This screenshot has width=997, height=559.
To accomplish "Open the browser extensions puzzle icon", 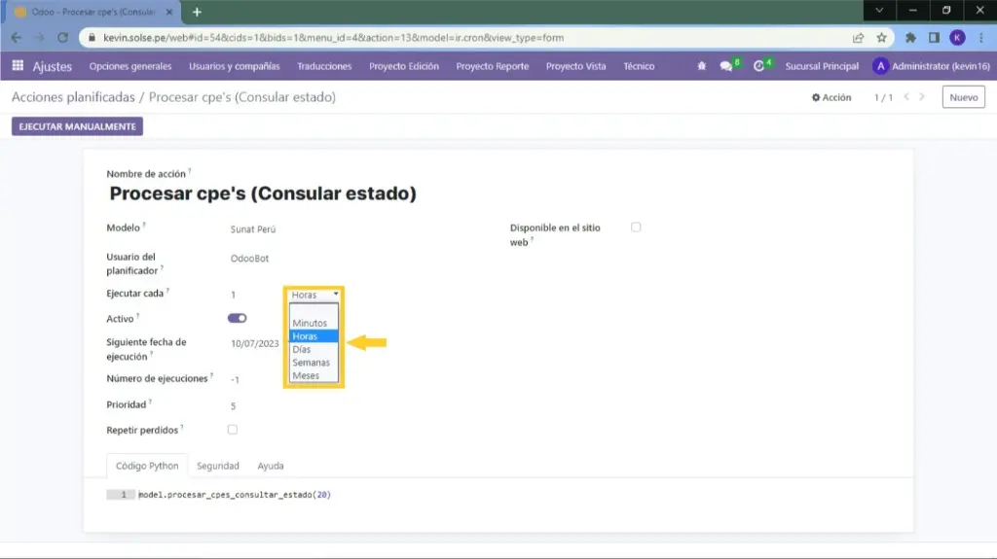I will coord(910,38).
